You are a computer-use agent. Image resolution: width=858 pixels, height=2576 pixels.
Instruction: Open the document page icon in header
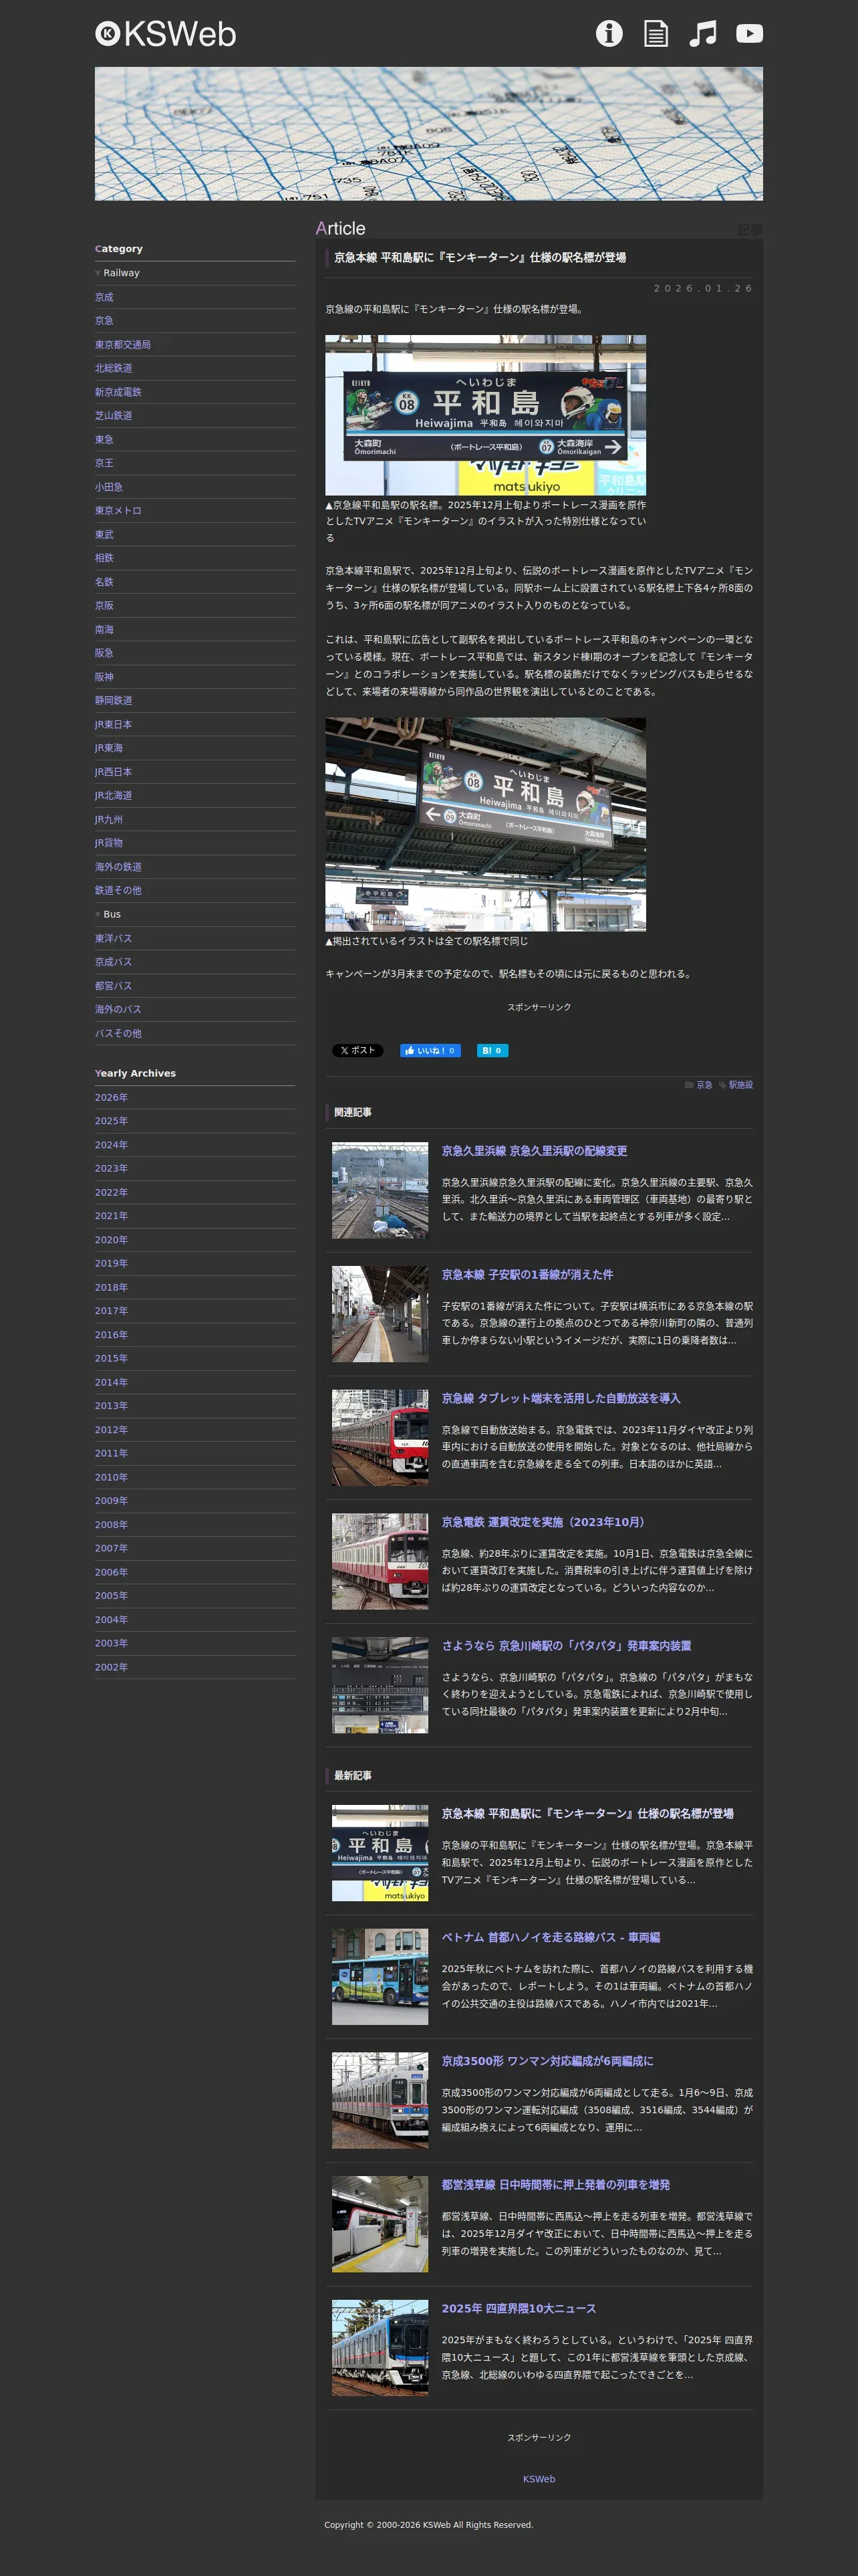(x=656, y=34)
